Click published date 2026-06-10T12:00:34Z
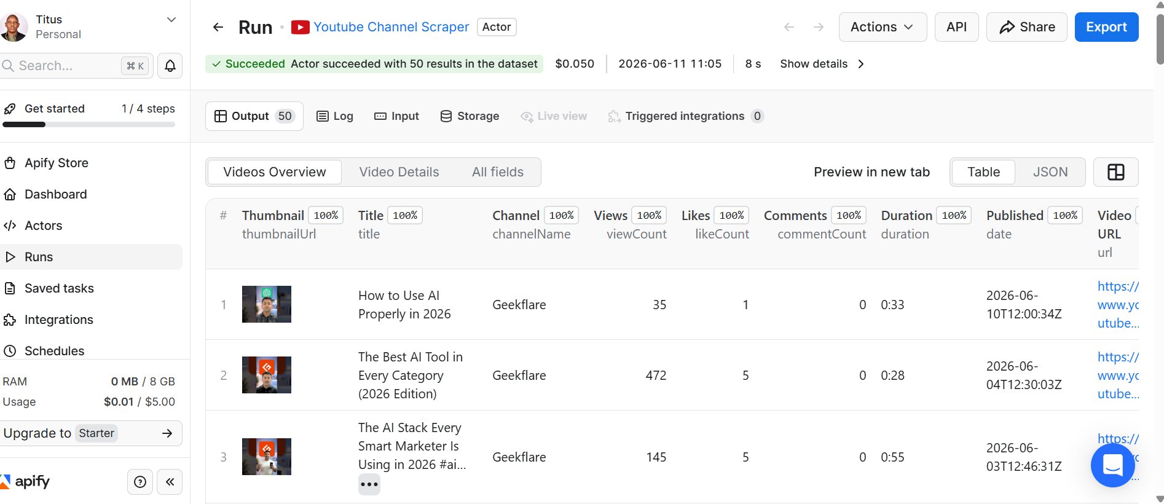The width and height of the screenshot is (1164, 504). point(1024,305)
